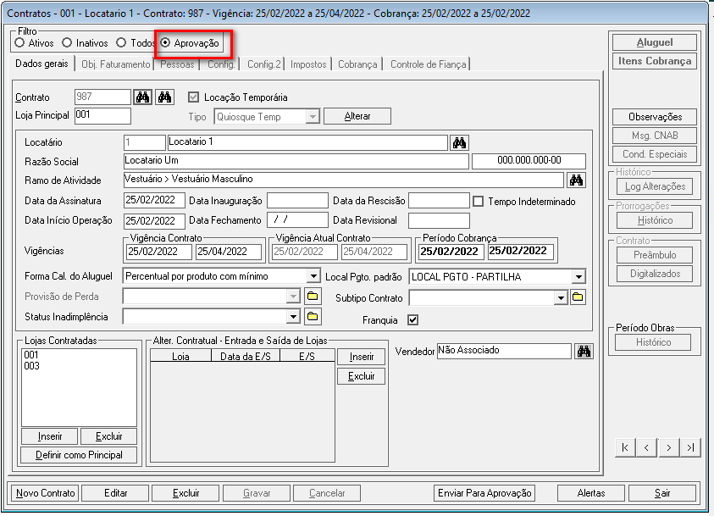714x516 pixels.
Task: Open the Alertas button
Action: [x=591, y=493]
